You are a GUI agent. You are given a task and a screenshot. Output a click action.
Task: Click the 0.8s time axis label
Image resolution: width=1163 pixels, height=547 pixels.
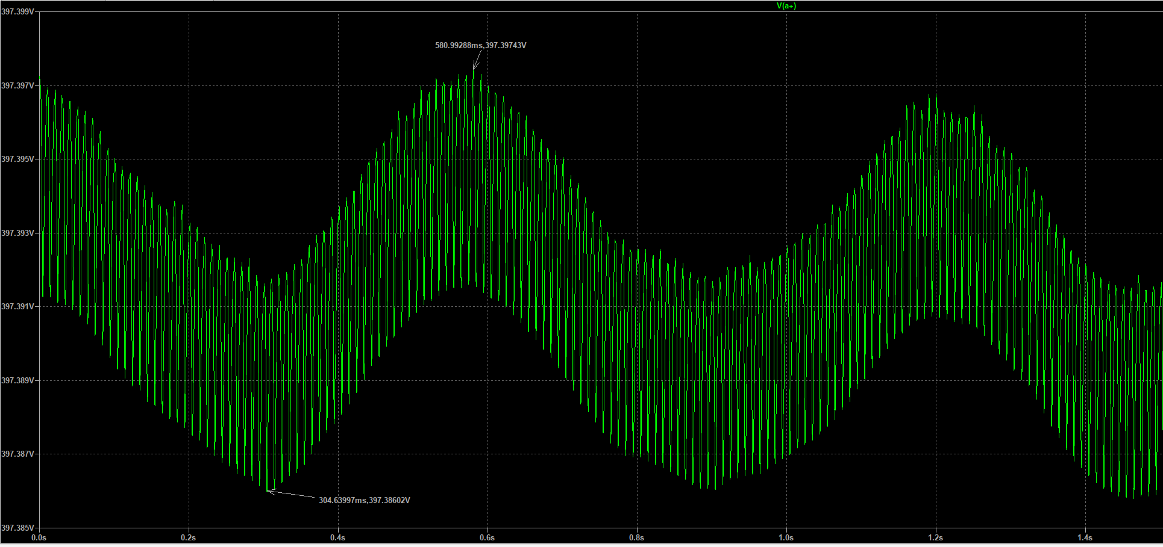(x=637, y=537)
